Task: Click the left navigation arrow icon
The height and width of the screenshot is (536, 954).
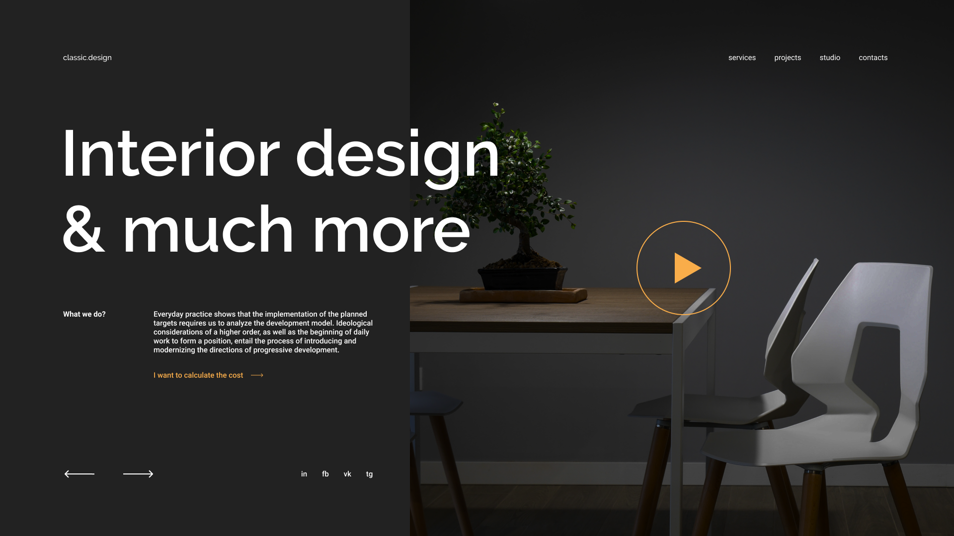Action: pos(79,474)
